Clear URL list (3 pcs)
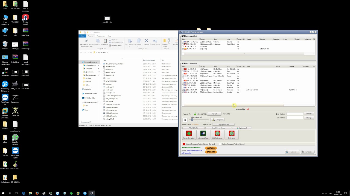 point(218,128)
